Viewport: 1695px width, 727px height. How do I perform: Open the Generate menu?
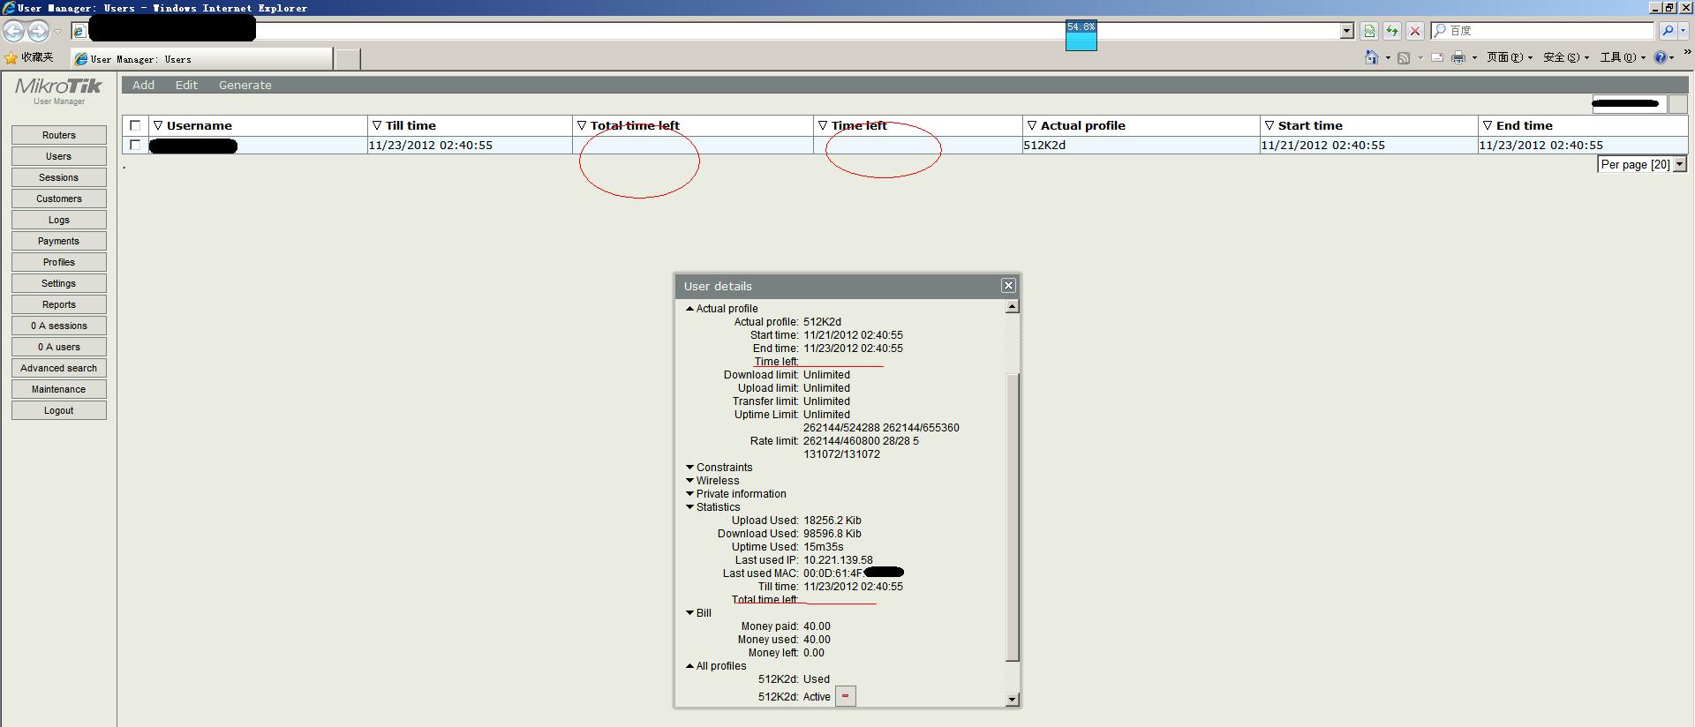click(x=245, y=85)
